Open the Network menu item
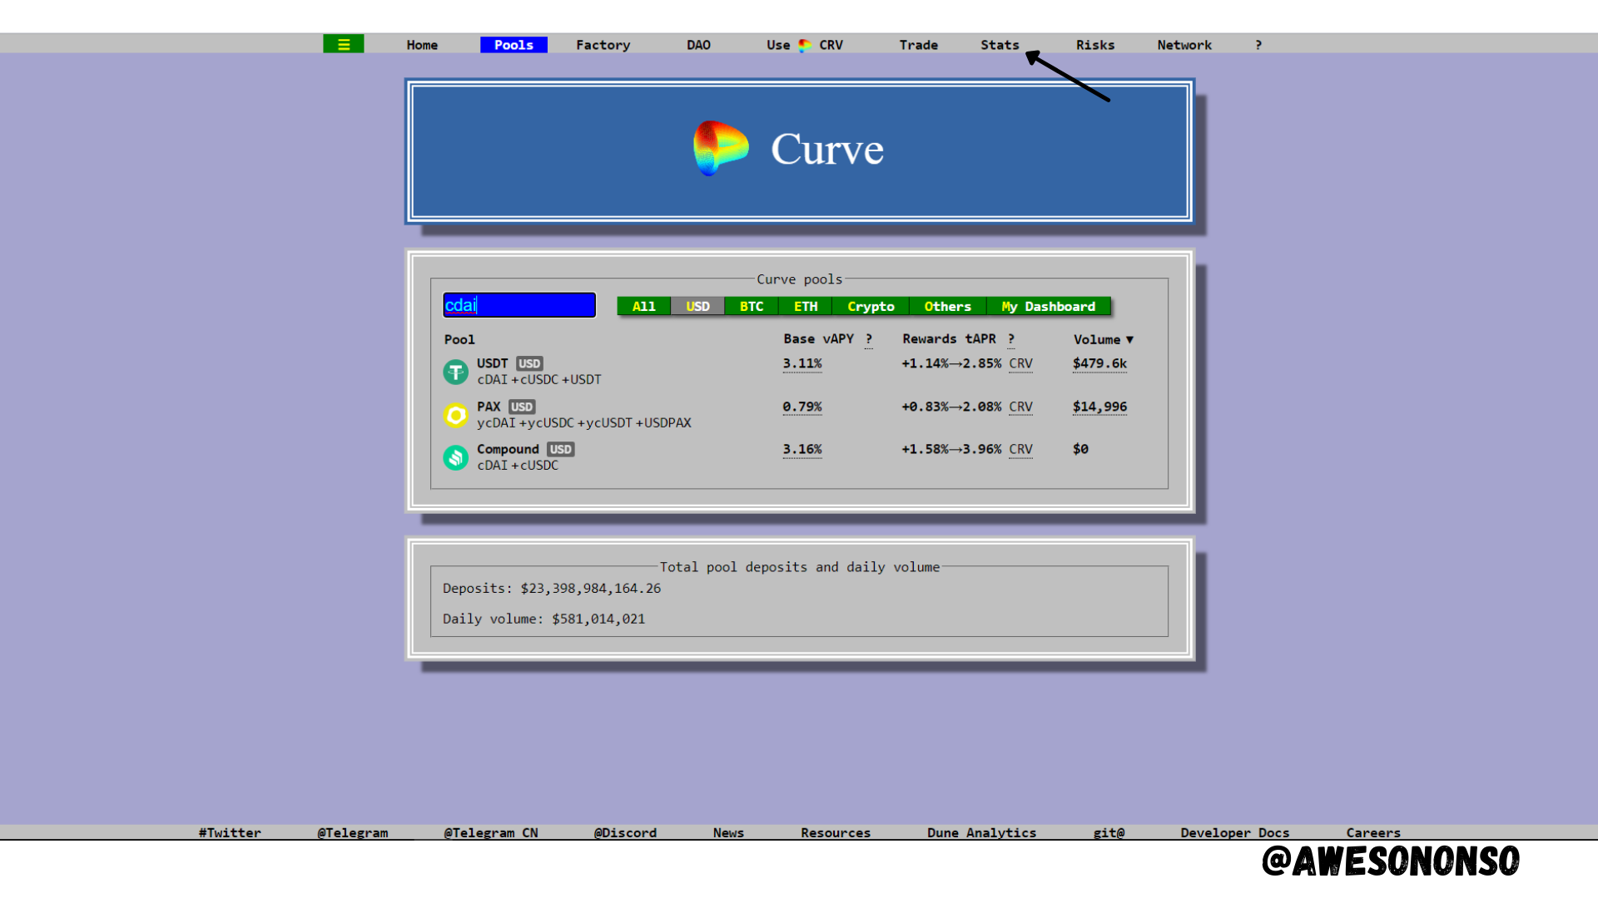 click(1184, 45)
